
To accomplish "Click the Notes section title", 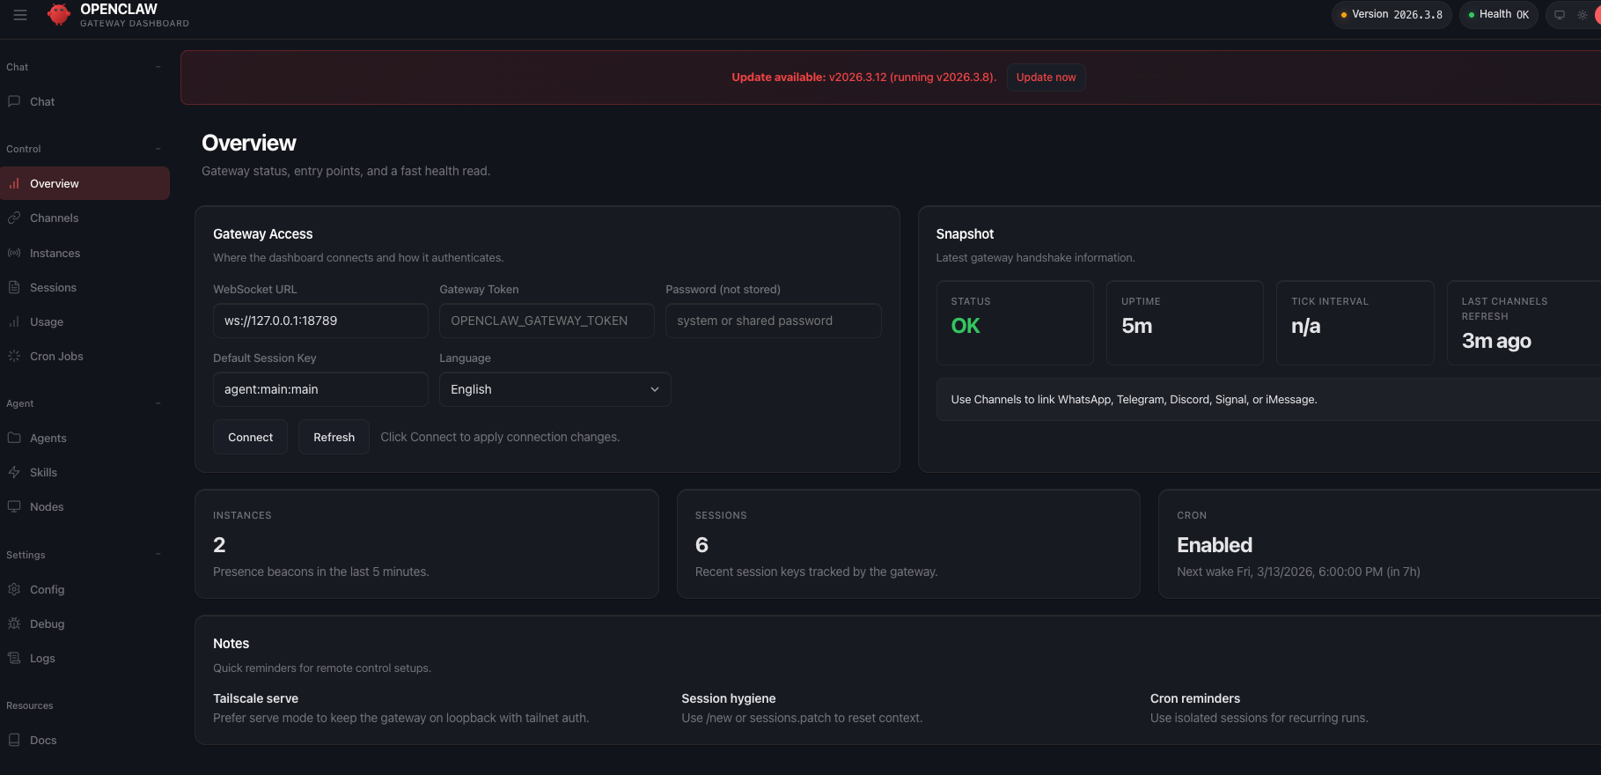I will click(x=231, y=644).
